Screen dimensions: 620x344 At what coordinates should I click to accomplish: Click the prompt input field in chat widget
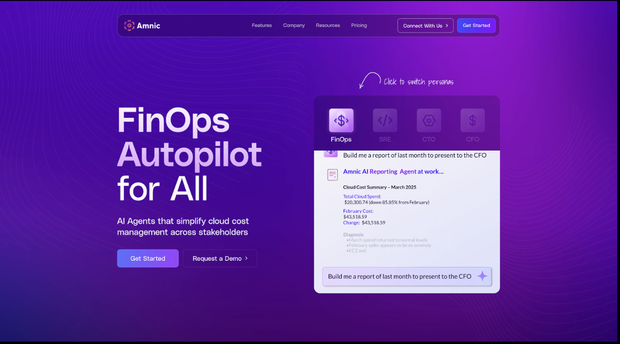[x=407, y=276]
